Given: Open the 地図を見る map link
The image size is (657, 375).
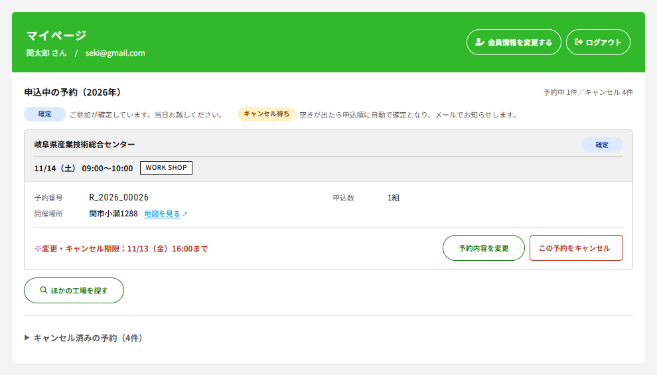Looking at the screenshot, I should [162, 214].
